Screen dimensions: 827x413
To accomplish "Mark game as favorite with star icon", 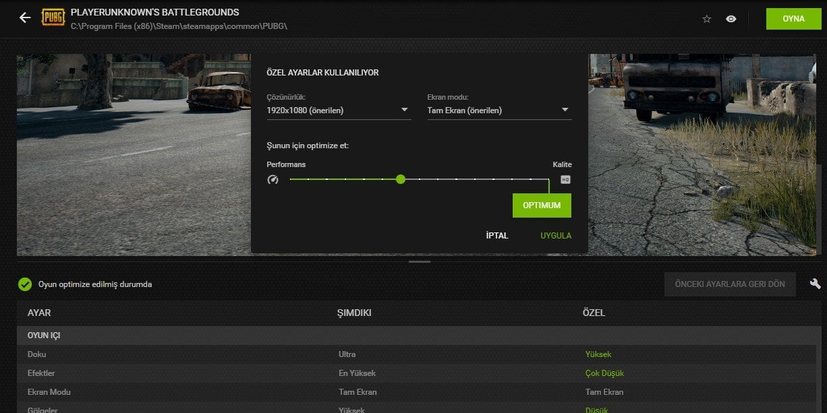I will click(707, 19).
